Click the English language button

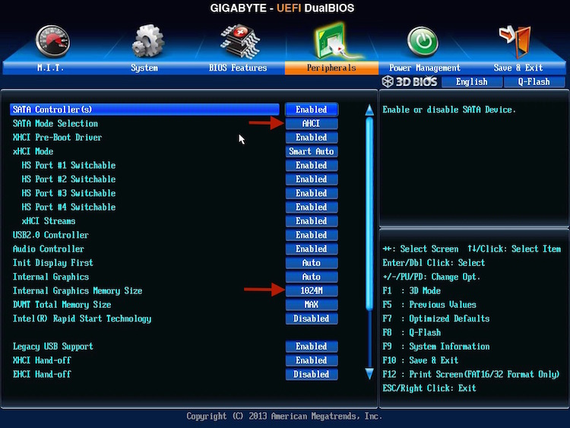pyautogui.click(x=472, y=82)
